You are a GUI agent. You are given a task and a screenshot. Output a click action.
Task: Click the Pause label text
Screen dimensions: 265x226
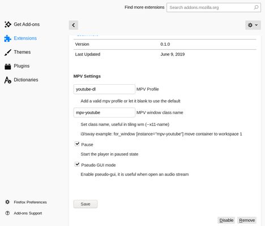tap(87, 145)
